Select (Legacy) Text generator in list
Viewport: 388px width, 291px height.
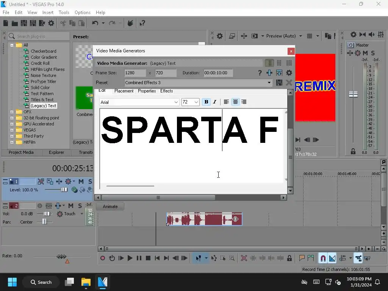coord(44,106)
